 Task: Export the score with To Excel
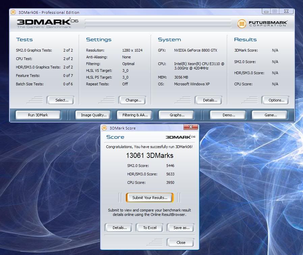149,228
